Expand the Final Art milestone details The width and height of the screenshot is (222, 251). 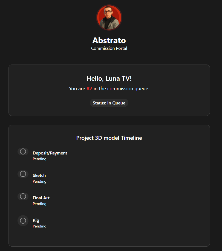tap(41, 198)
